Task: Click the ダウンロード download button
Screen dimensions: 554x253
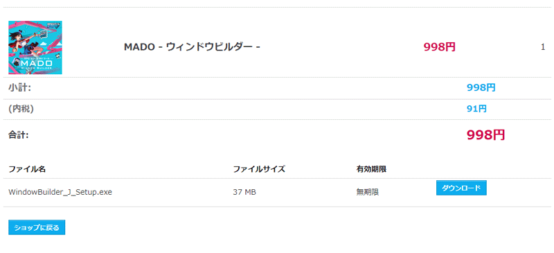Action: (461, 188)
